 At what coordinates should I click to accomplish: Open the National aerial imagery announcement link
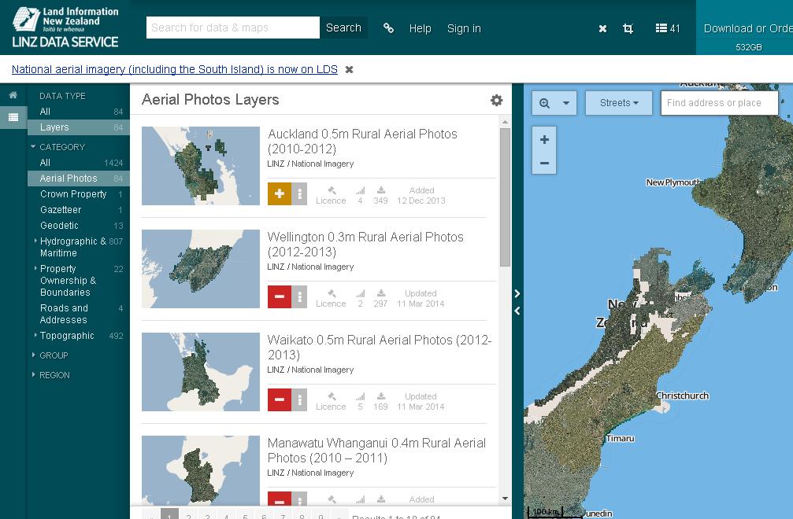coord(173,69)
